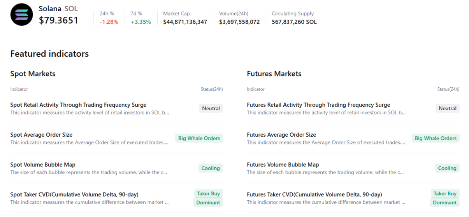469x217 pixels.
Task: Click the Futures retail activity Neutral badge
Action: tap(447, 108)
